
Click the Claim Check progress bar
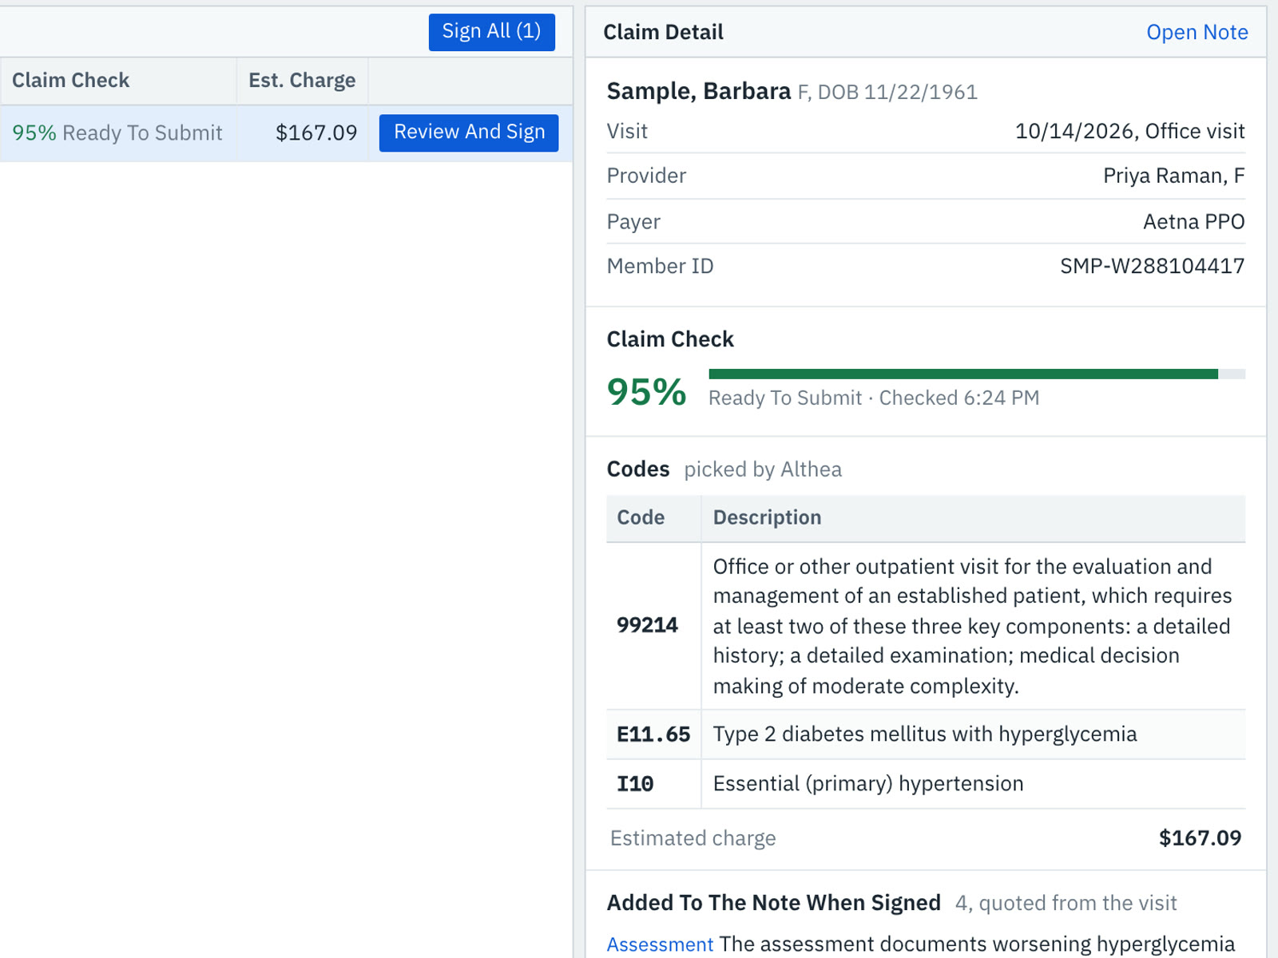977,374
